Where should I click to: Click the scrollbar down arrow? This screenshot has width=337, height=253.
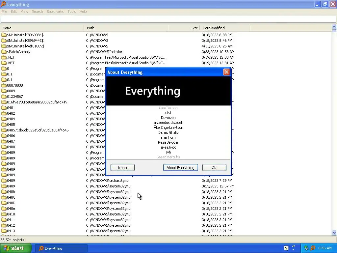coord(334,233)
